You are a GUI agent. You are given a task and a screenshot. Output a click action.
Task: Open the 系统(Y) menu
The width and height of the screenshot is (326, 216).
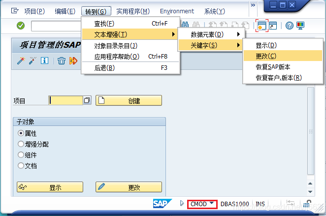tap(214, 11)
